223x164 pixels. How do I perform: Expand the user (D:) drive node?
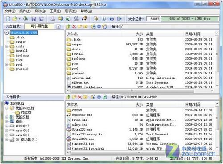pyautogui.click(x=7, y=131)
